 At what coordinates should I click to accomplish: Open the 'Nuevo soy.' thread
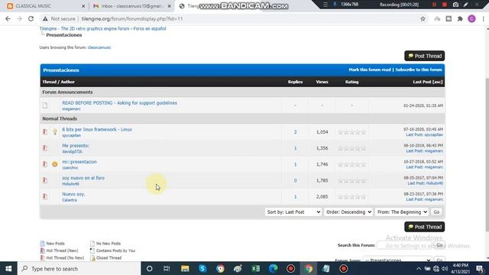point(73,194)
